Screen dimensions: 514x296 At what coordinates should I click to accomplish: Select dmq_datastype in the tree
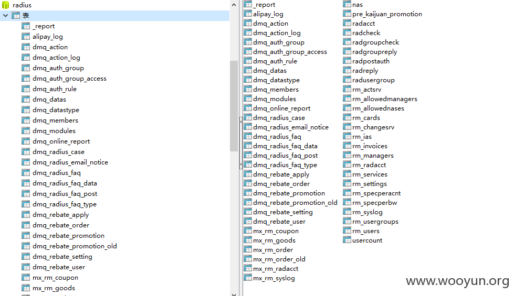[56, 110]
